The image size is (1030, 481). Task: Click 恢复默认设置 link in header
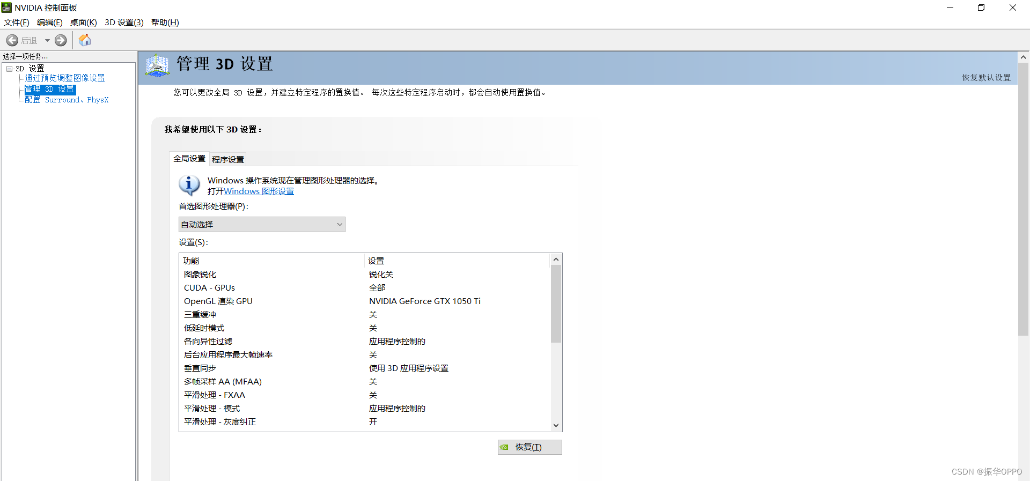click(986, 78)
